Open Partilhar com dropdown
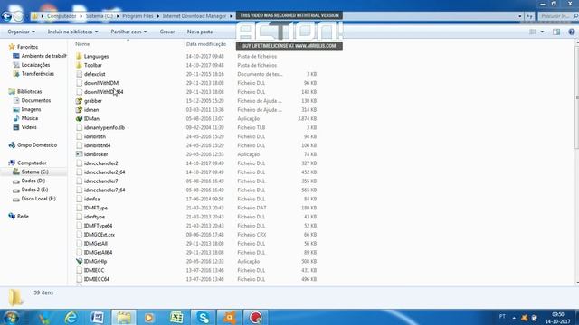 [x=128, y=32]
